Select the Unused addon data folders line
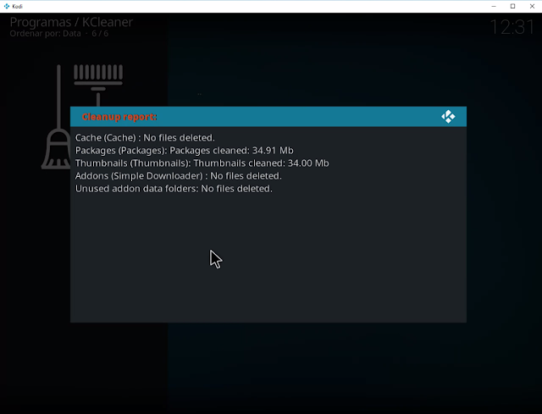Viewport: 542px width, 414px height. tap(174, 189)
